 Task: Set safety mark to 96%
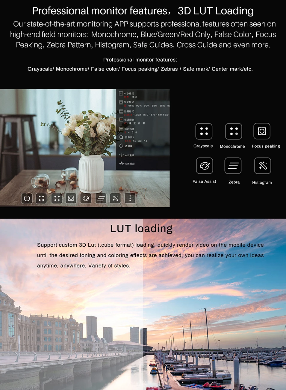pyautogui.click(x=131, y=106)
